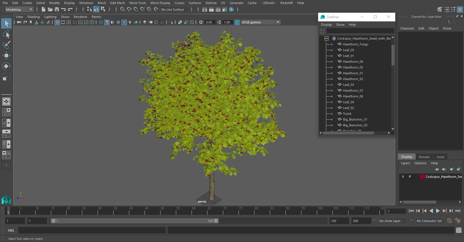The height and width of the screenshot is (242, 464).
Task: Activate the Move tool
Action: (x=6, y=56)
